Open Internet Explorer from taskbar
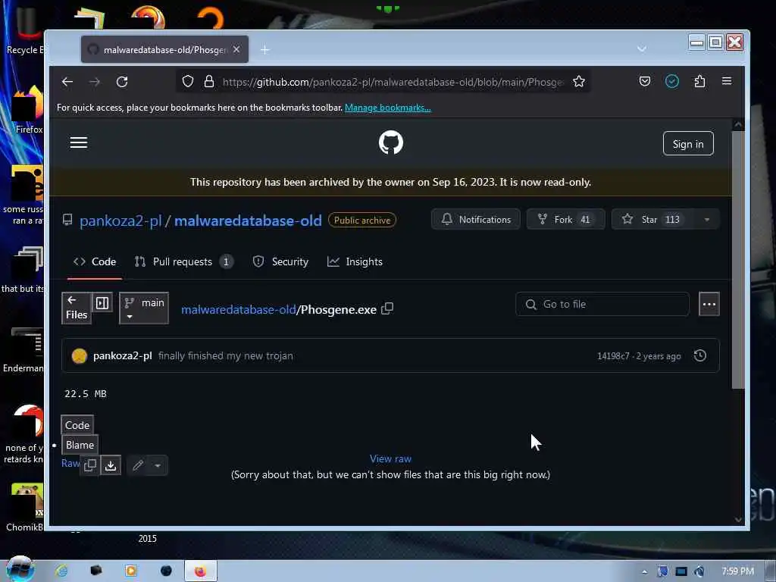Image resolution: width=776 pixels, height=582 pixels. click(61, 571)
